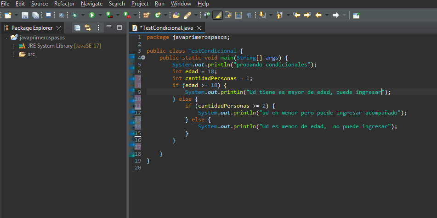Open the Run configurations dropdown arrow
Image resolution: width=437 pixels, height=218 pixels.
100,15
